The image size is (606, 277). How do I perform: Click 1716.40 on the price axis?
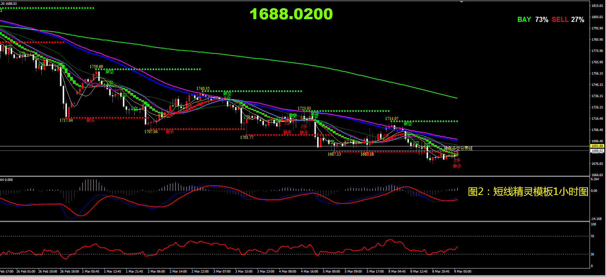coord(597,119)
